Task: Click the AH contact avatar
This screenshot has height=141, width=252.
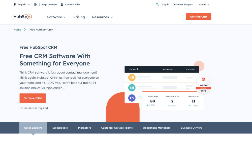Action: point(132,78)
